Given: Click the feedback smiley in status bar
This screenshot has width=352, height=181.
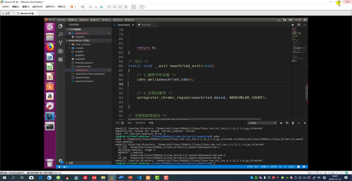Looking at the screenshot, I should pos(298,167).
